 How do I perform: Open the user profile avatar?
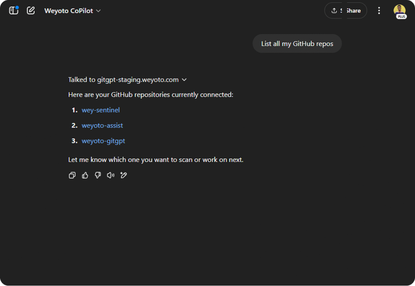(x=400, y=11)
